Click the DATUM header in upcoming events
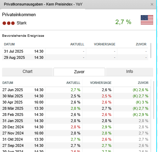 (x=9, y=44)
